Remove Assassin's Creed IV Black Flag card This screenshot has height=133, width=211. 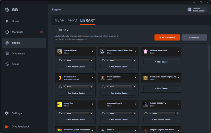coord(135,51)
